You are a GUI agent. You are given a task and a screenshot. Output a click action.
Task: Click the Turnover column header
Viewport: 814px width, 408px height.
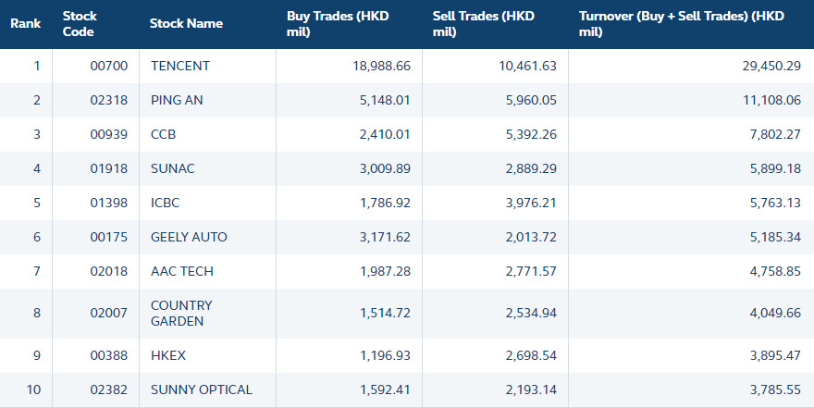point(681,24)
